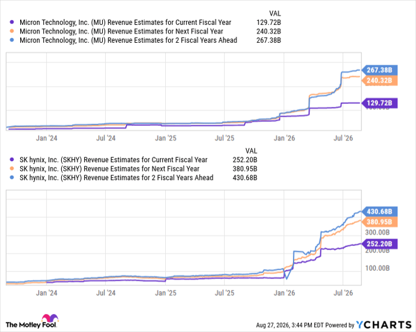Click the Jul '25 axis label on the Micron chart
Viewport: 416px width, 332px height.
[225, 138]
